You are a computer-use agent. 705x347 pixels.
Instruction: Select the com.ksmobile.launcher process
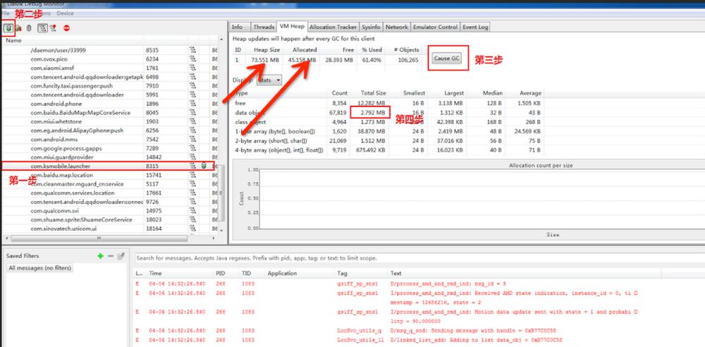point(108,166)
